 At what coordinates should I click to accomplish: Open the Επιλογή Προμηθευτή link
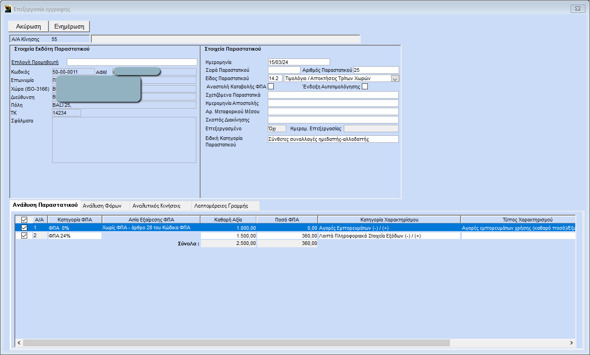click(x=35, y=62)
